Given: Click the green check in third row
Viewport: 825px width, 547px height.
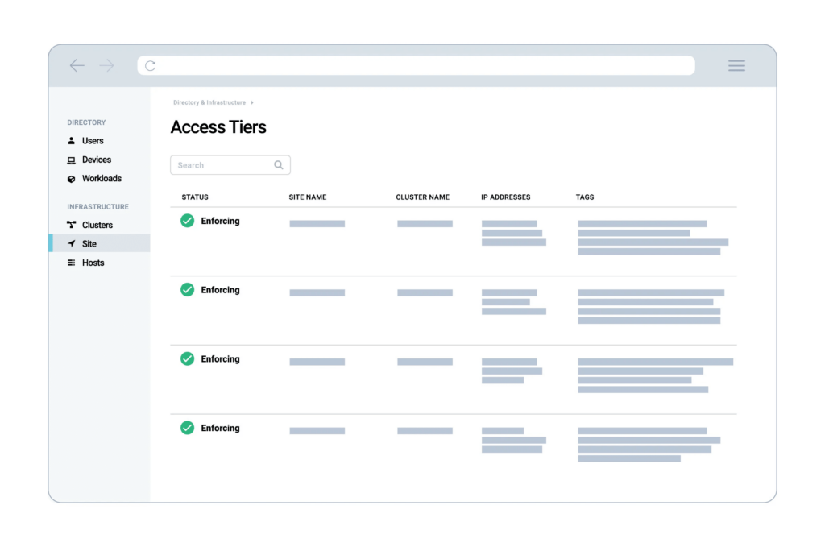Looking at the screenshot, I should coord(187,358).
